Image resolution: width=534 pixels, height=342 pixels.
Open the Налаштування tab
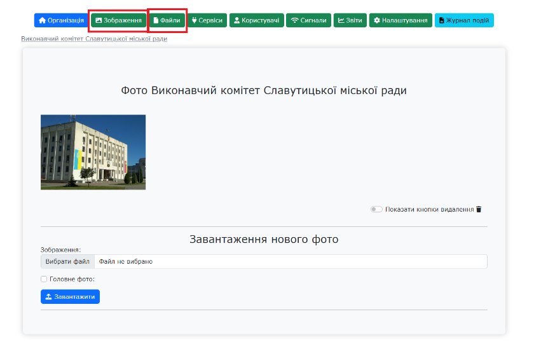coord(400,20)
